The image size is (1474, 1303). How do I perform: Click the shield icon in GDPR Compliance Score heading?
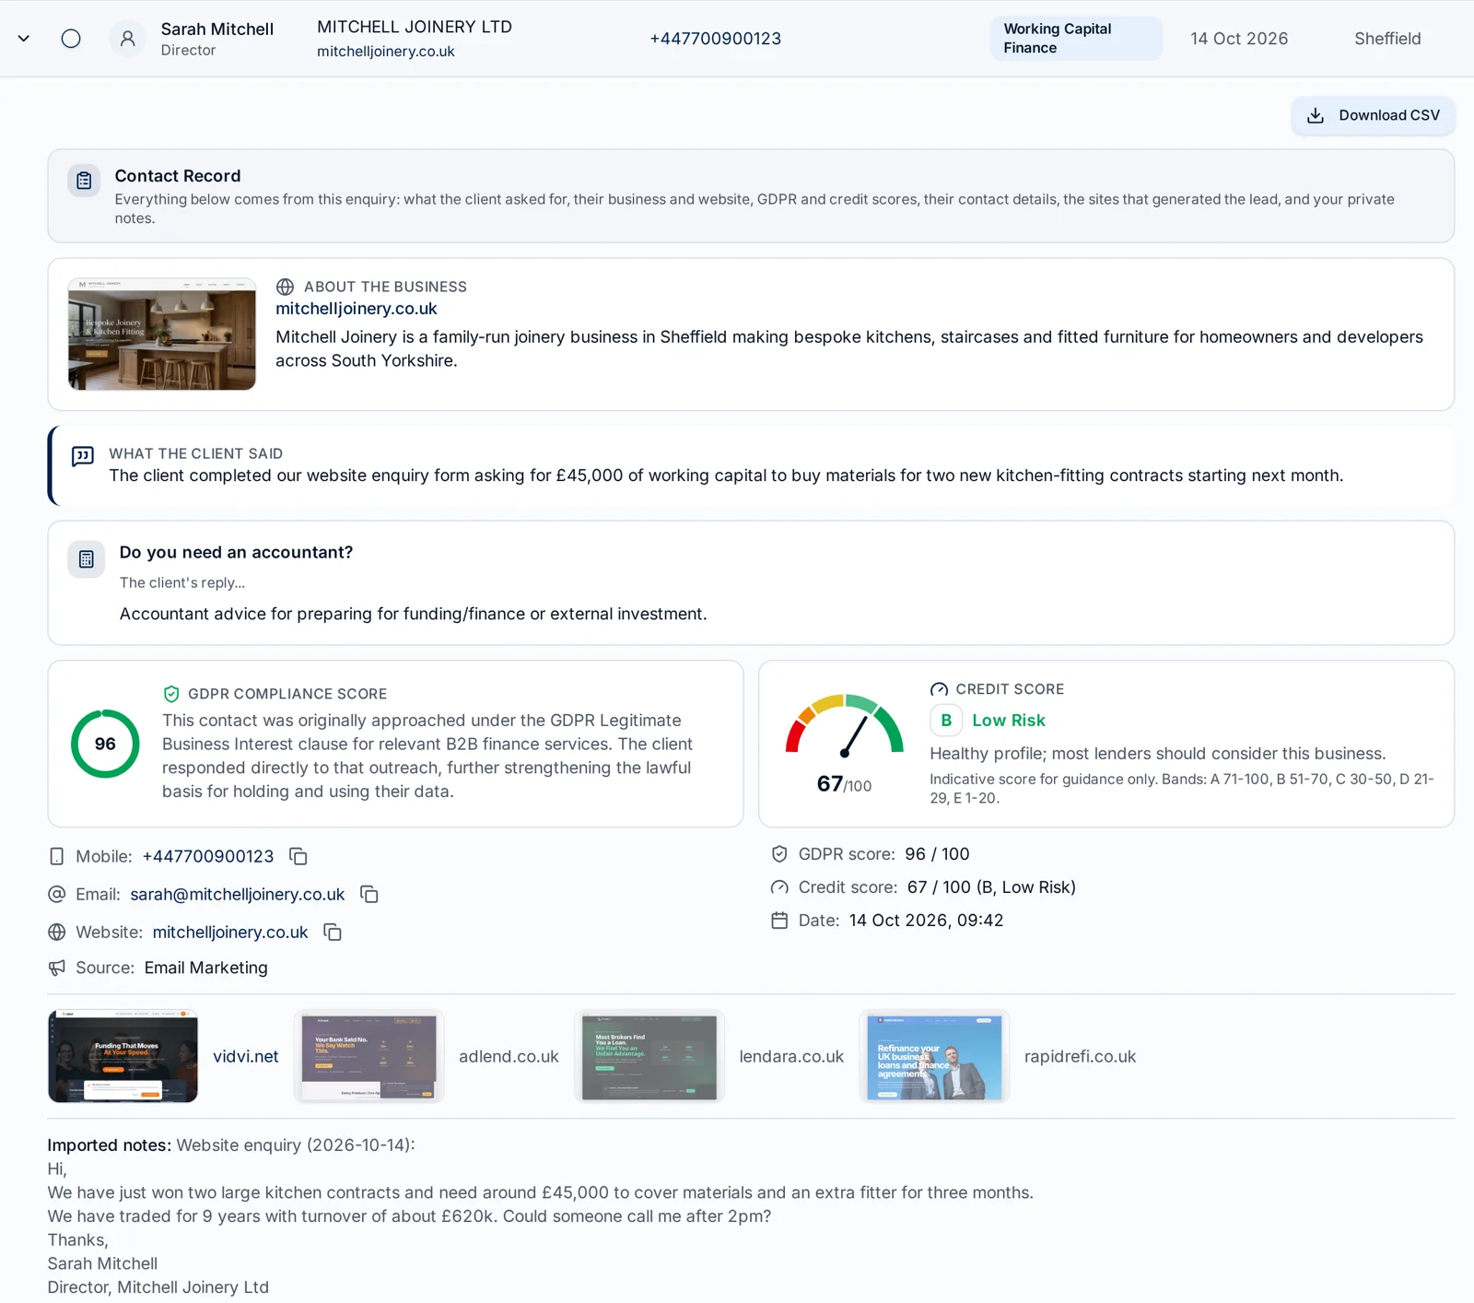171,694
